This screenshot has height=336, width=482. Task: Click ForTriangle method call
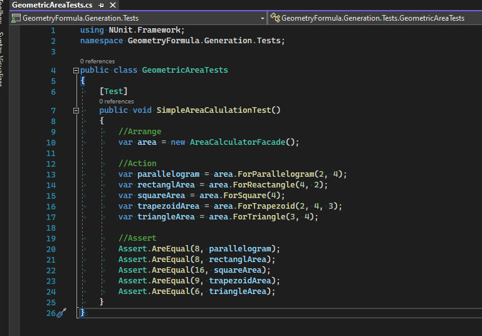(x=259, y=217)
